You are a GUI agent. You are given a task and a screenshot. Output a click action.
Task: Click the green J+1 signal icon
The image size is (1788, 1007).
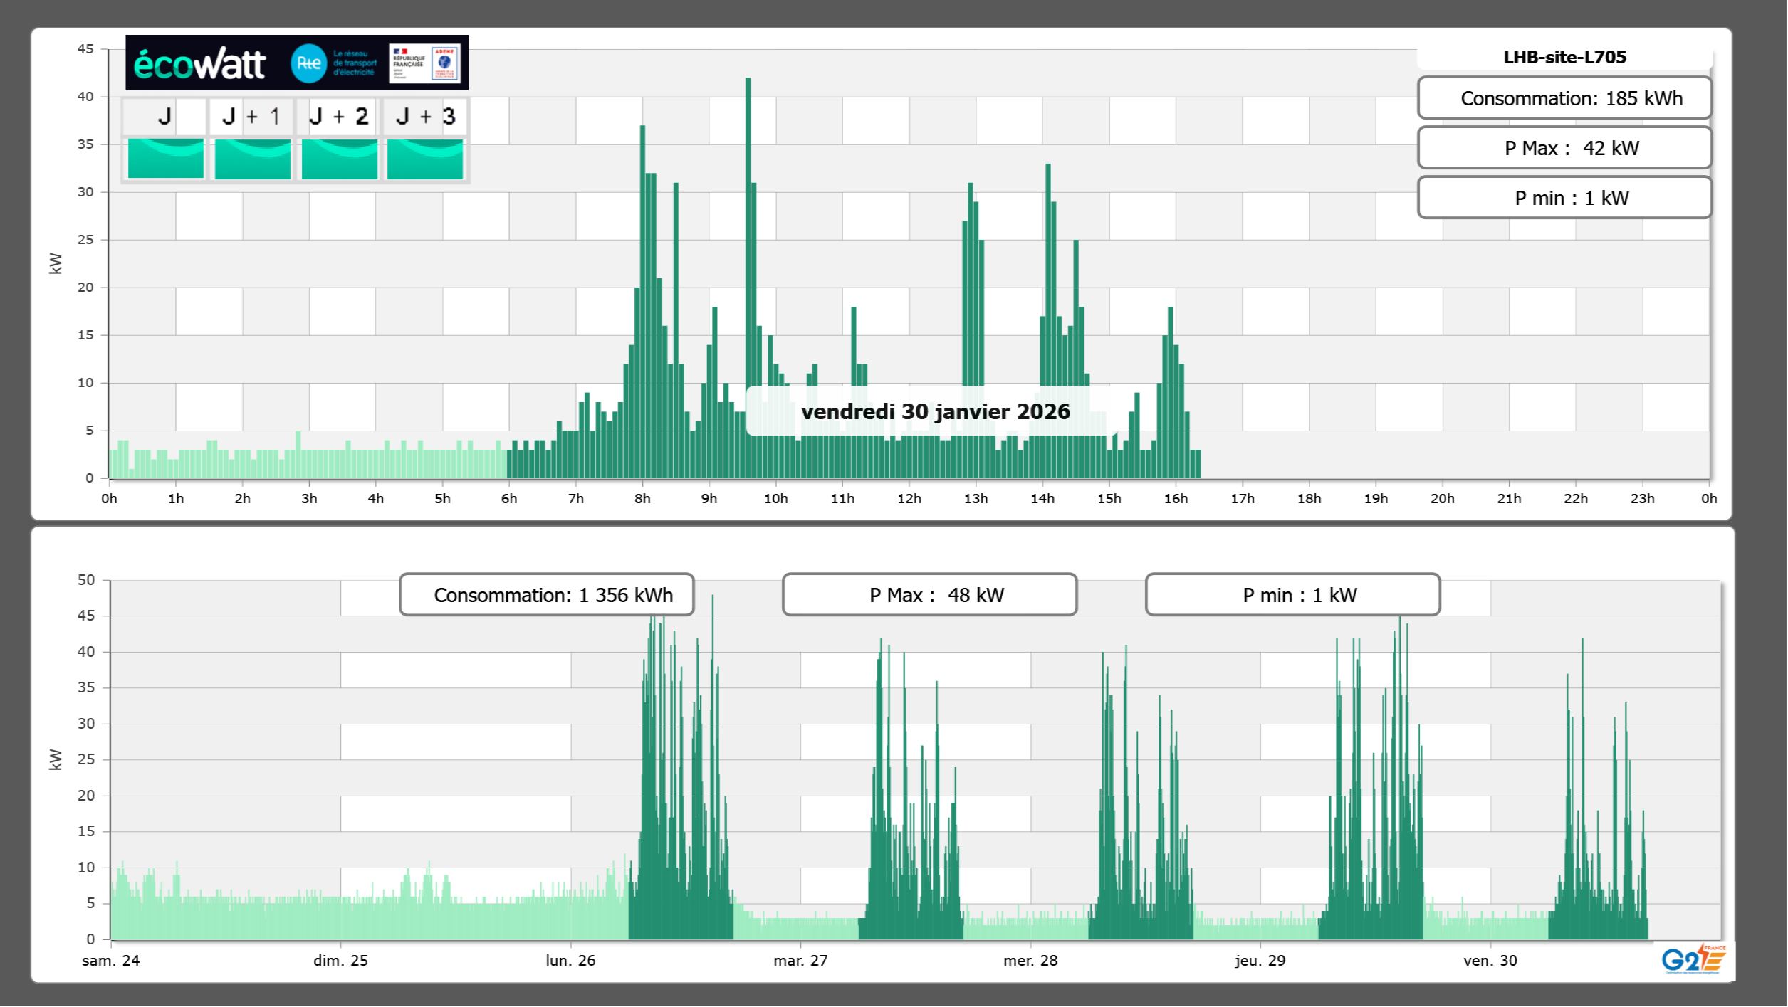[x=253, y=159]
